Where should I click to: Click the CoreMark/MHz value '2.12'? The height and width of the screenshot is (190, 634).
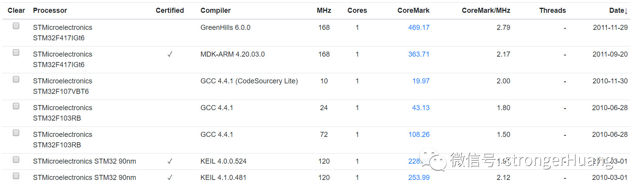click(503, 178)
